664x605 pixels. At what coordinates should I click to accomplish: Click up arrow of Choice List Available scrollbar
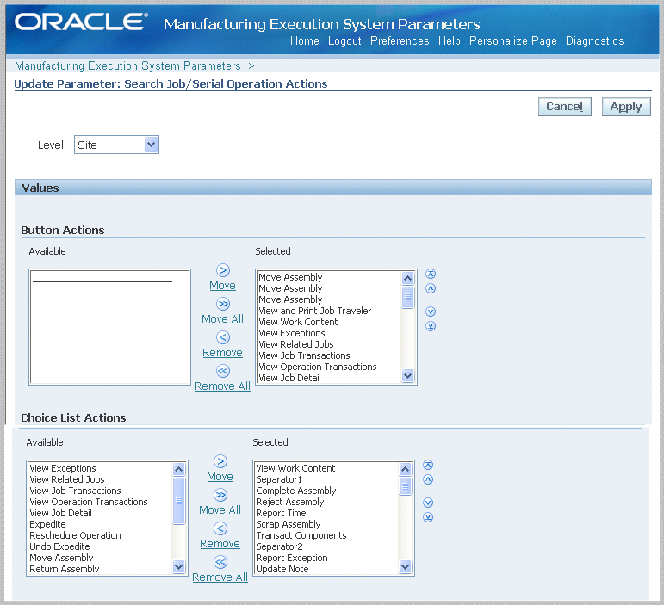pos(179,469)
